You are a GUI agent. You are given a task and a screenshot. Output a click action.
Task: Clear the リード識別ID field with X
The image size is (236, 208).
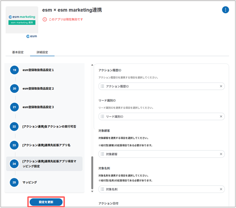221,117
